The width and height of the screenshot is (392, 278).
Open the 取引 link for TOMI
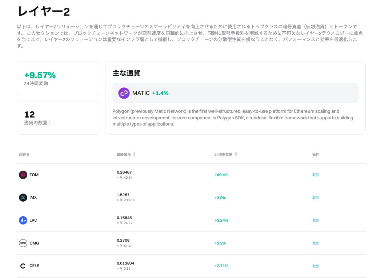[x=316, y=175]
